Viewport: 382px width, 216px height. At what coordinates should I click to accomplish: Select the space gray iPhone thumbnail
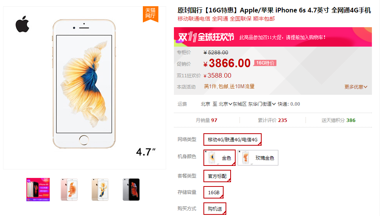coord(131,190)
